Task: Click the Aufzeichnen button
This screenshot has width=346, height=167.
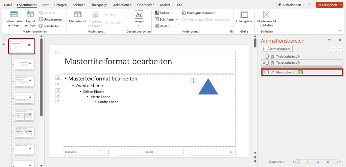Action: (290, 5)
